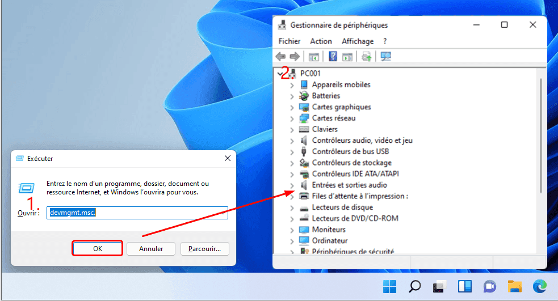Click the Device Manager vertical scrollbar
Image resolution: width=558 pixels, height=301 pixels.
(541, 135)
